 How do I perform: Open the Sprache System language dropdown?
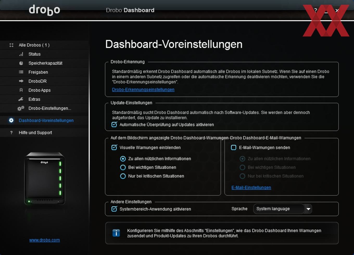tap(282, 209)
